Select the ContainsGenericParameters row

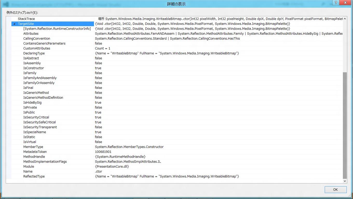[x=177, y=44]
